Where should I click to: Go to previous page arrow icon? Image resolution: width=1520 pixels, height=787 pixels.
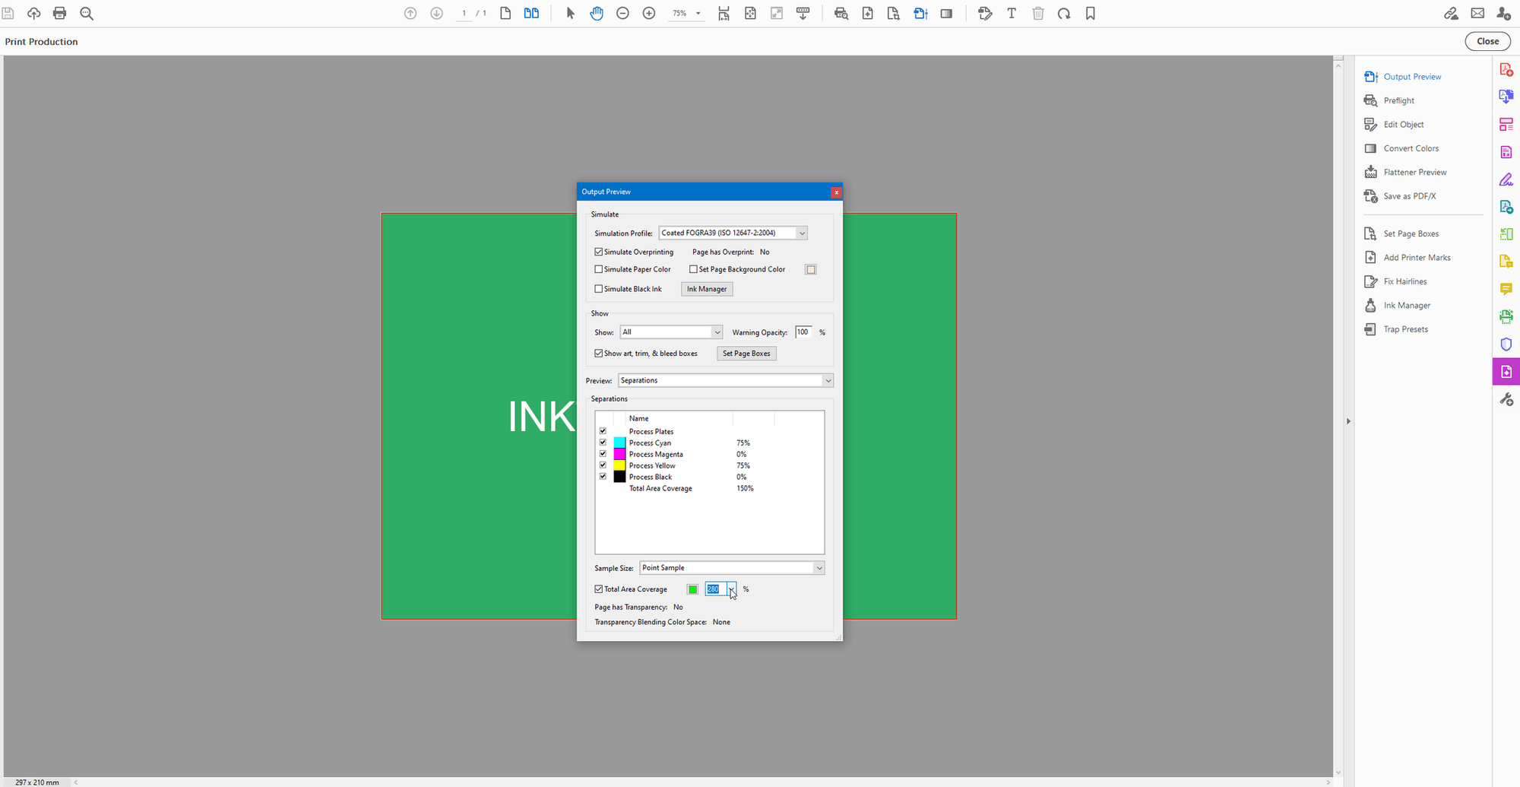[x=410, y=13]
